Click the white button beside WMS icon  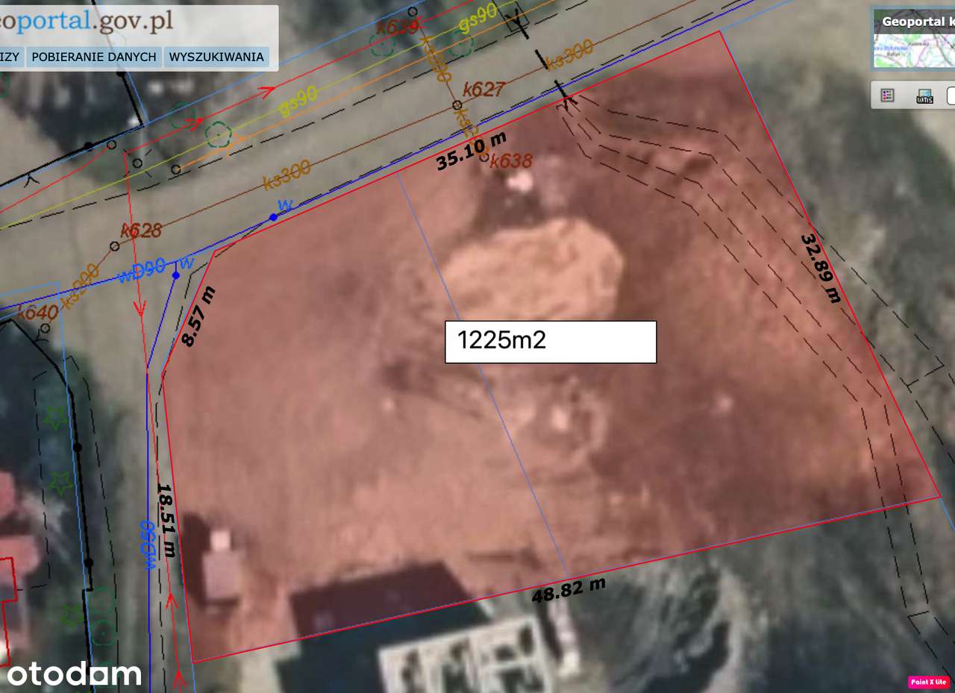coord(951,95)
